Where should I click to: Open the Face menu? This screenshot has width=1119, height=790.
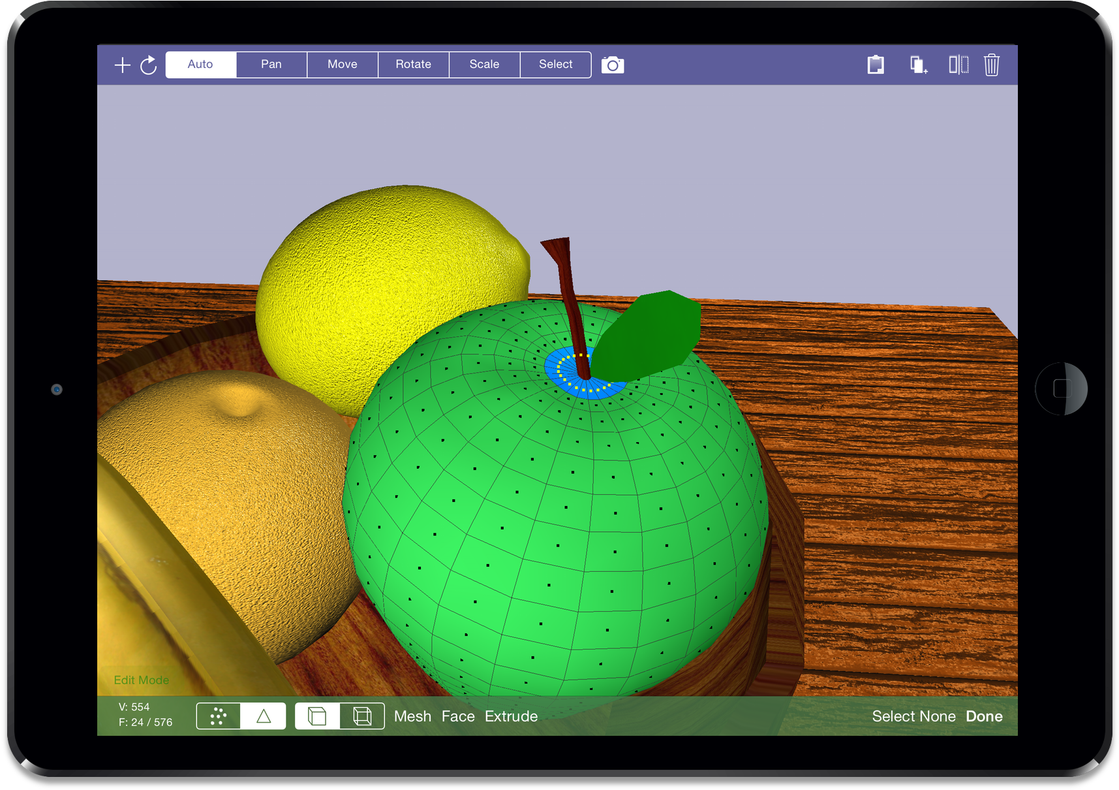pos(458,716)
